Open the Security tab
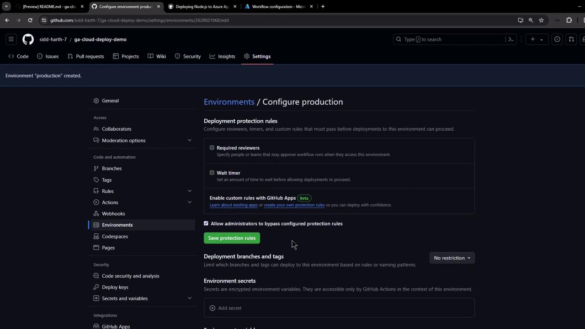The width and height of the screenshot is (585, 329). [187, 56]
